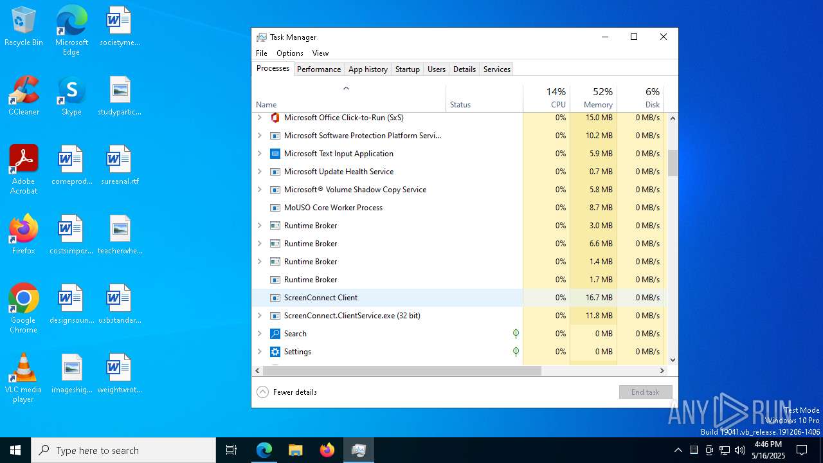The image size is (823, 463).
Task: Select the comeprod Word document icon
Action: click(x=71, y=166)
